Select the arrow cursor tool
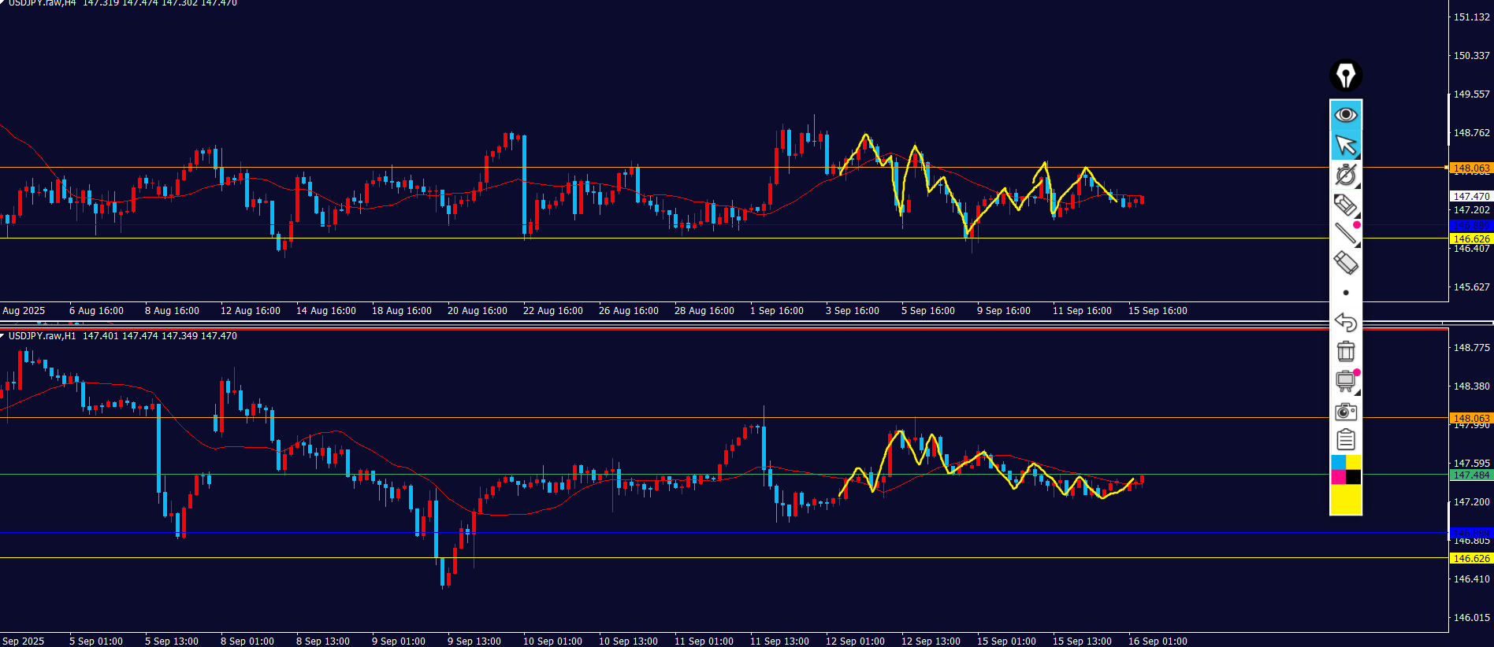The height and width of the screenshot is (647, 1494). tap(1346, 146)
